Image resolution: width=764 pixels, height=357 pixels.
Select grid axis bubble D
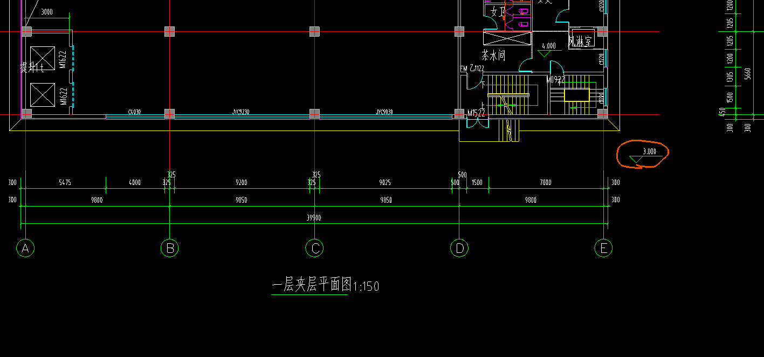[459, 249]
